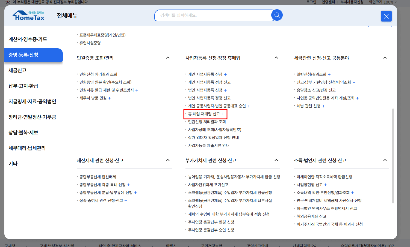Select 상담·불복·제보 in the sidebar

[x=23, y=132]
